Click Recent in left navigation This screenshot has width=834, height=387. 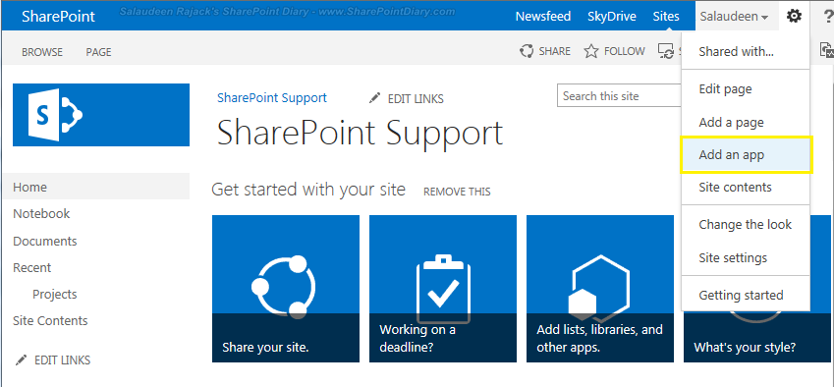tap(31, 267)
